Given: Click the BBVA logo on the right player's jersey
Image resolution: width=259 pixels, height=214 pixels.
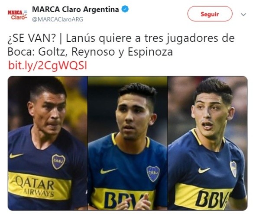Looking at the screenshot, I should point(213,199).
